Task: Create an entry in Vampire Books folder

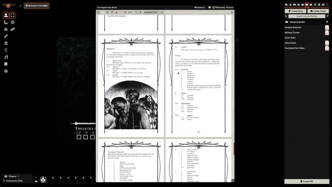Action: (x=327, y=22)
